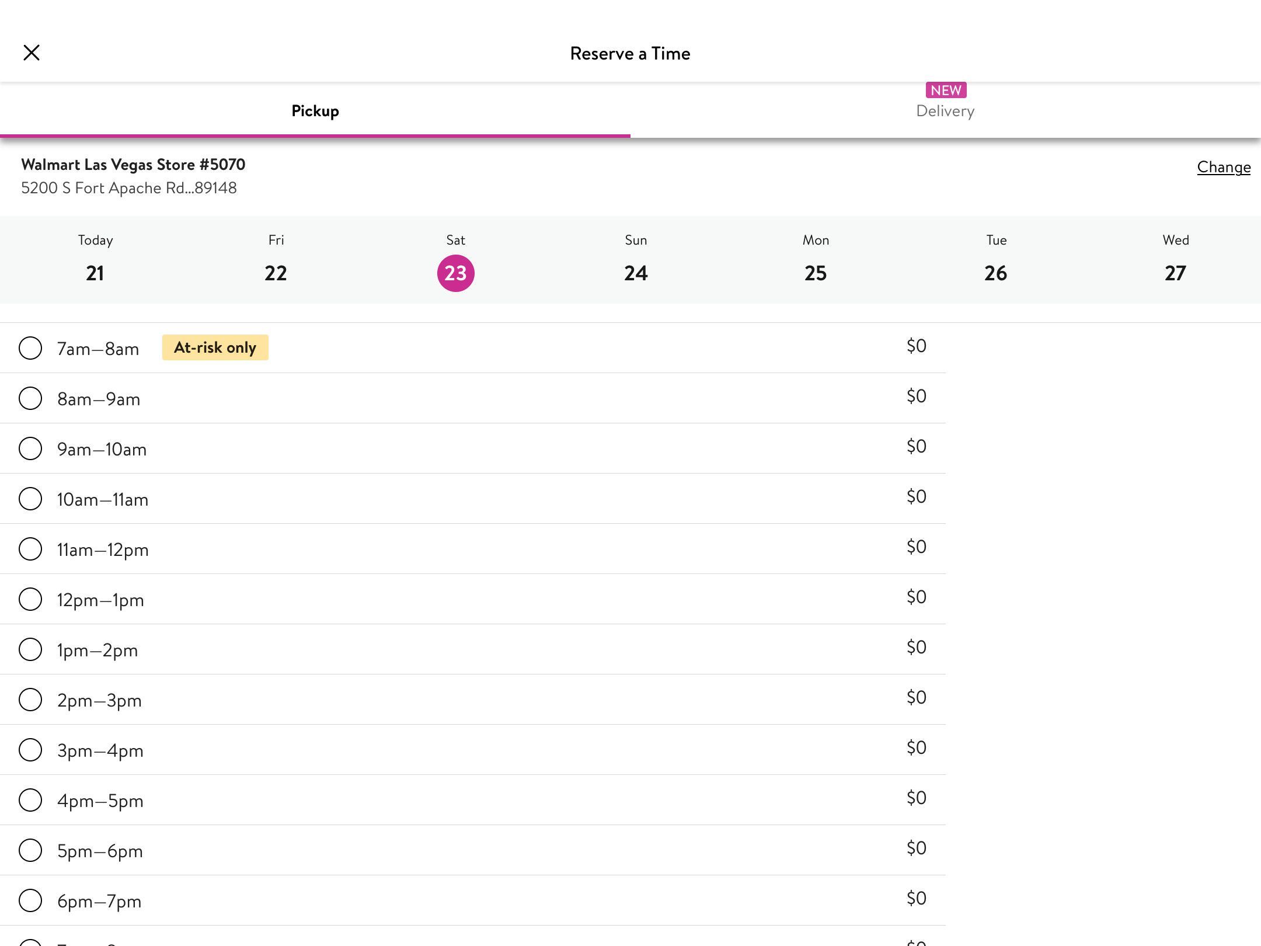
Task: Choose the 9am–10am time slot radio
Action: click(30, 448)
